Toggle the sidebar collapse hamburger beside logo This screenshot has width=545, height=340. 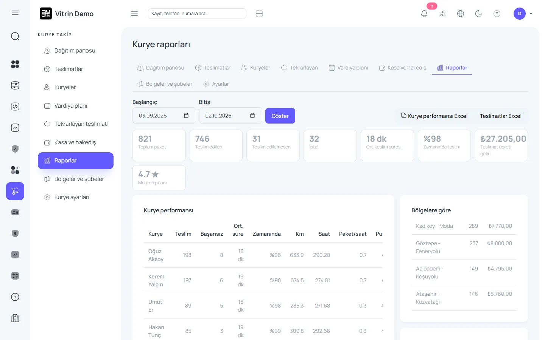pos(134,14)
